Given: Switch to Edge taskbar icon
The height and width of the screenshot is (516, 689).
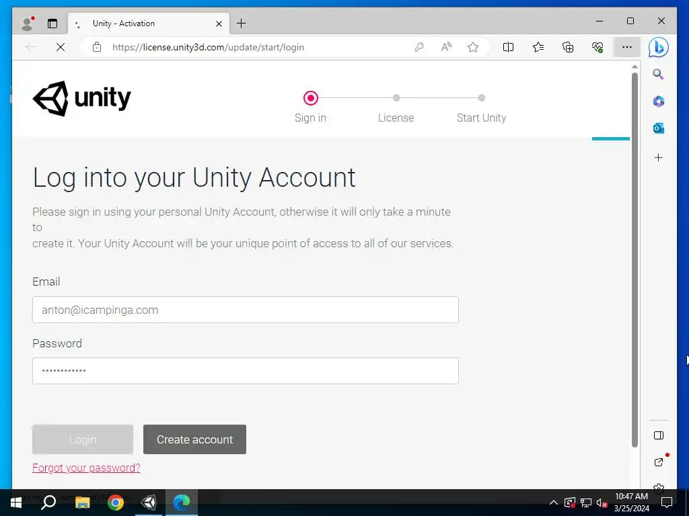Looking at the screenshot, I should (182, 503).
